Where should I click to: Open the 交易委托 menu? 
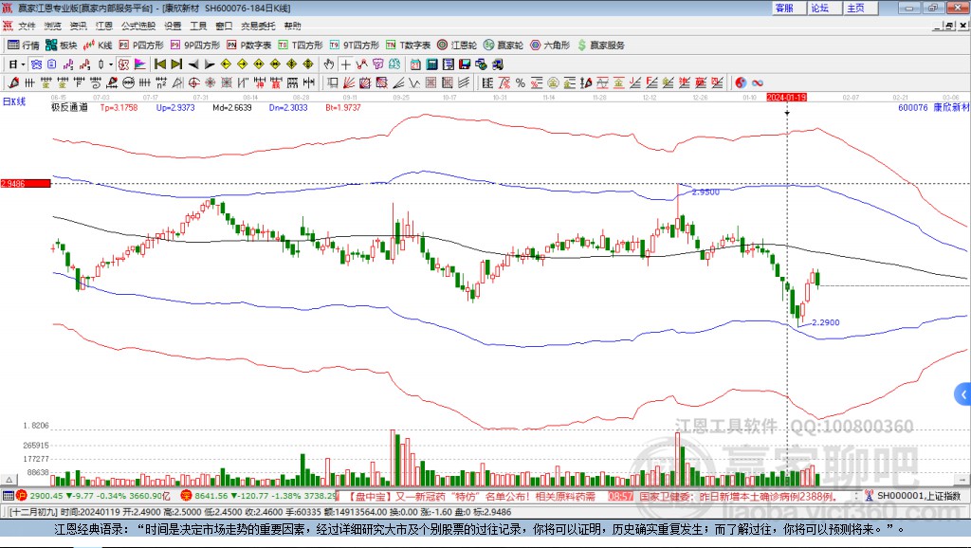point(258,26)
